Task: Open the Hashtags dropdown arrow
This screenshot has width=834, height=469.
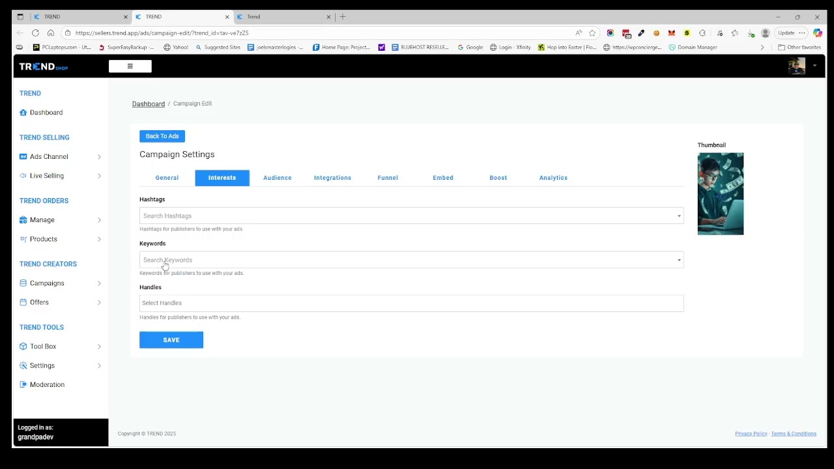Action: pos(679,216)
